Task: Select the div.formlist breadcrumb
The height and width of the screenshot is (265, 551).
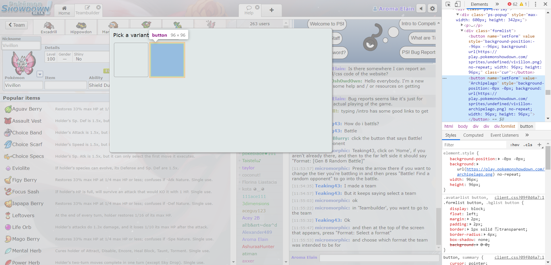Action: point(505,126)
